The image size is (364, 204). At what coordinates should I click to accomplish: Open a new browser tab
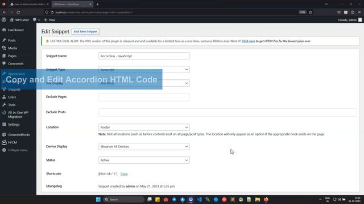tap(97, 4)
